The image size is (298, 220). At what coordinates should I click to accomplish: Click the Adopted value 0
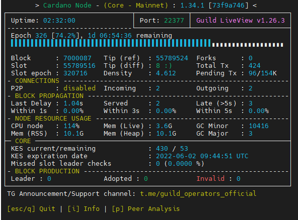pyautogui.click(x=146, y=179)
